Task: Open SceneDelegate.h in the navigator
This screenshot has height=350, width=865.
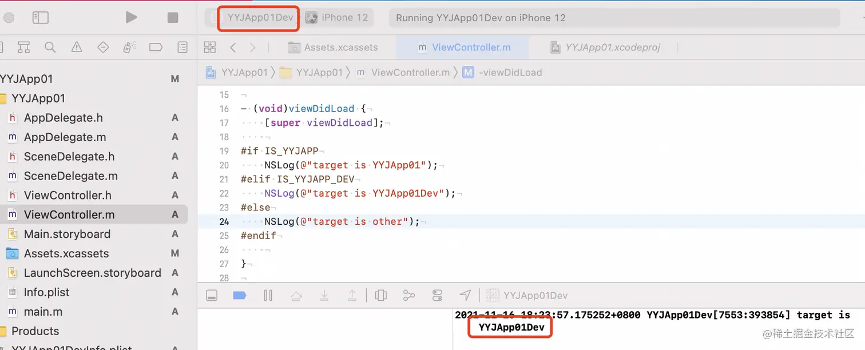Action: click(x=94, y=157)
